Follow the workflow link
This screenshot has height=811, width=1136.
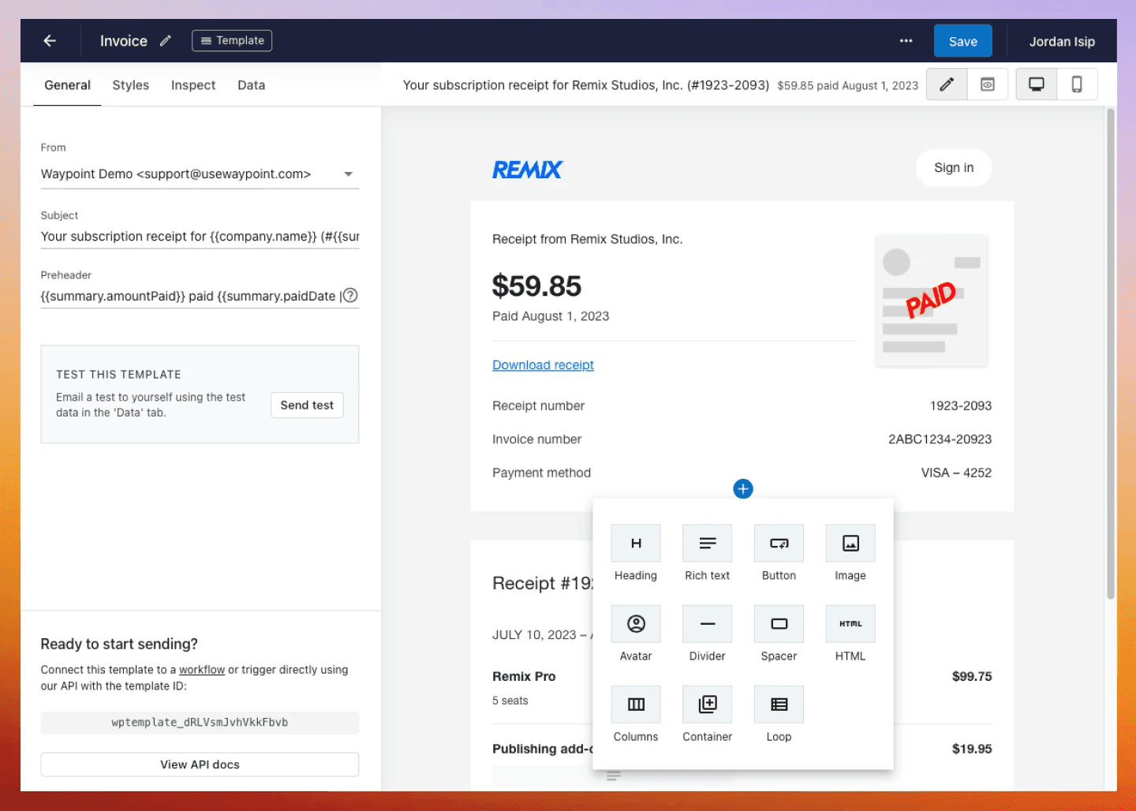[202, 670]
